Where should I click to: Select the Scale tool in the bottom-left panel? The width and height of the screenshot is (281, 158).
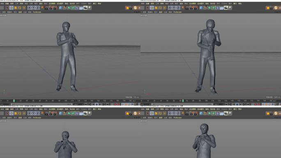point(16,114)
